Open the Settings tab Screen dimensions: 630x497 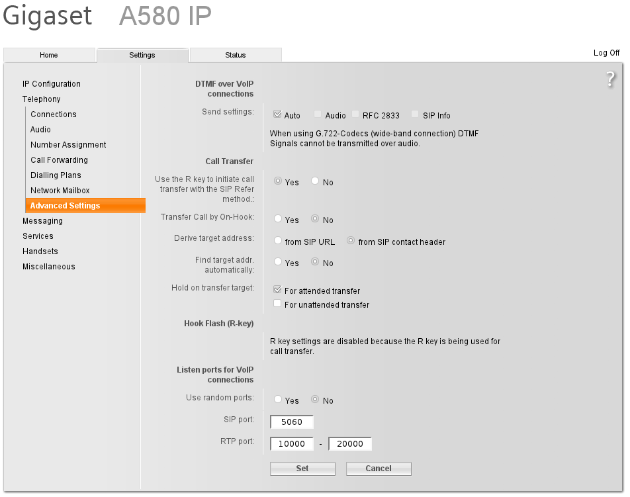142,55
